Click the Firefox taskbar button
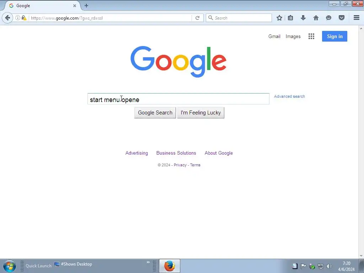 pos(170,266)
